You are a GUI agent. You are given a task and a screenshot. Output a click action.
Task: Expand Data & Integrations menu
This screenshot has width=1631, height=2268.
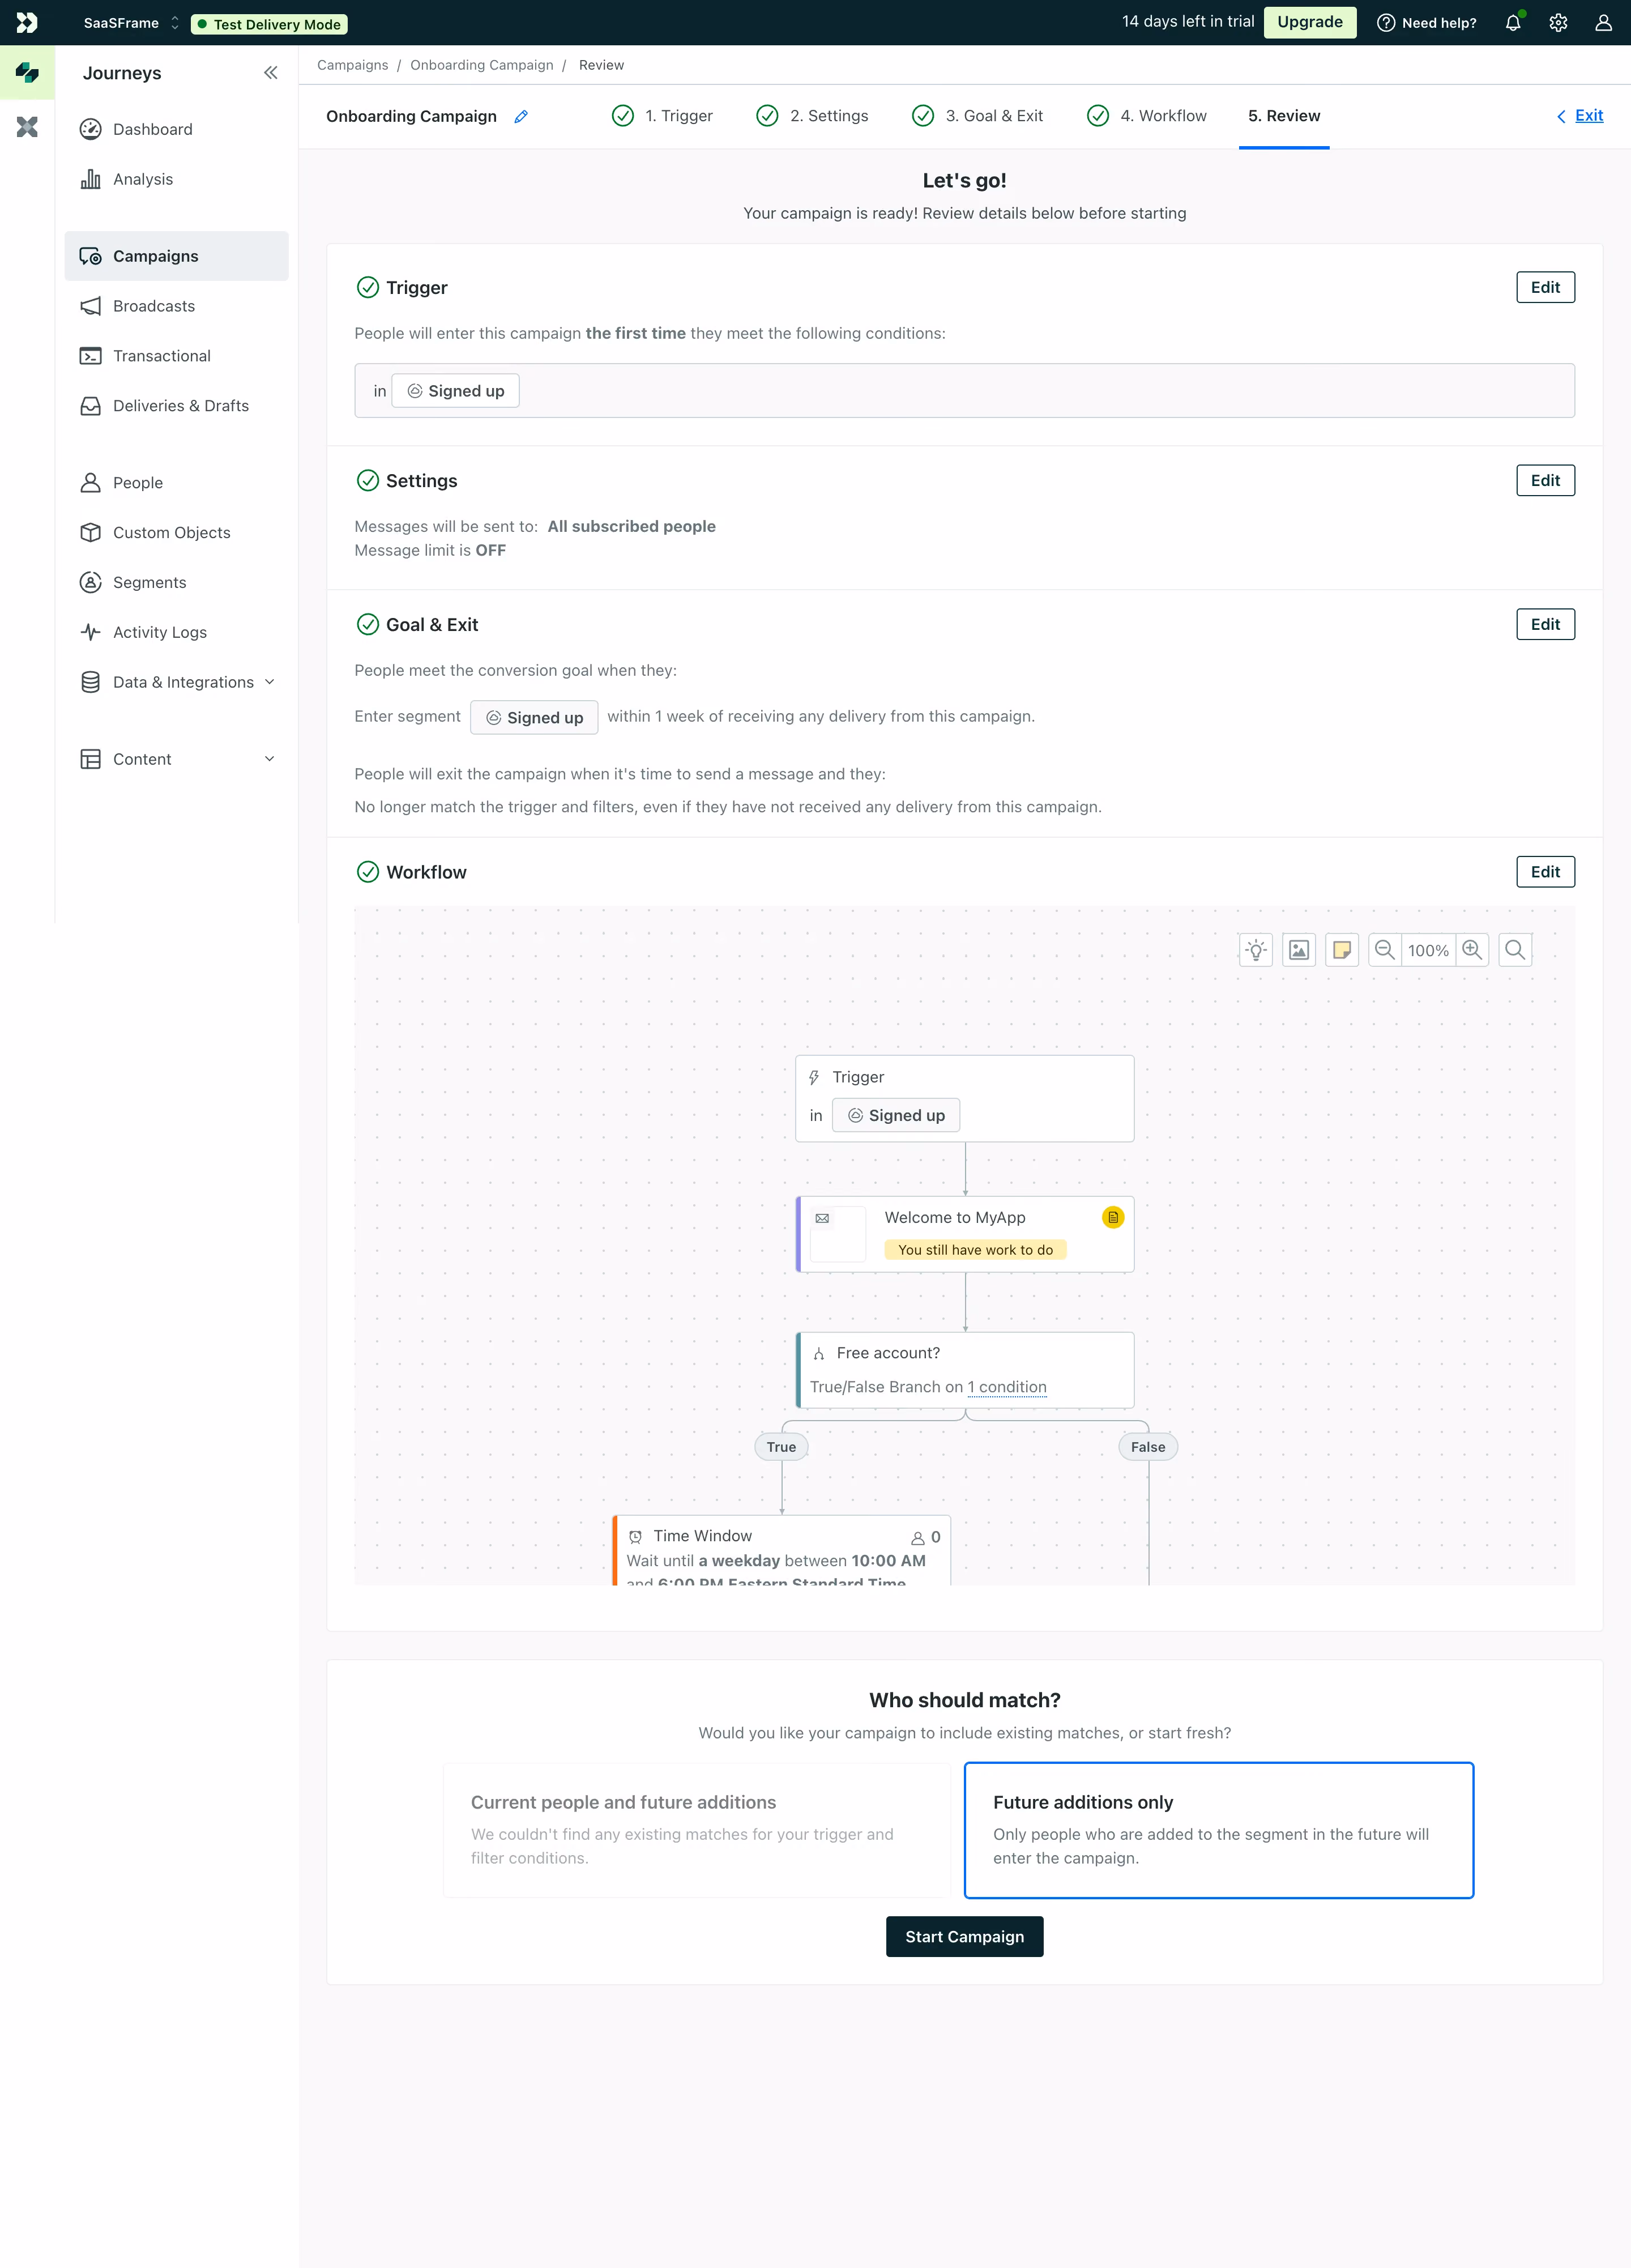coord(176,682)
